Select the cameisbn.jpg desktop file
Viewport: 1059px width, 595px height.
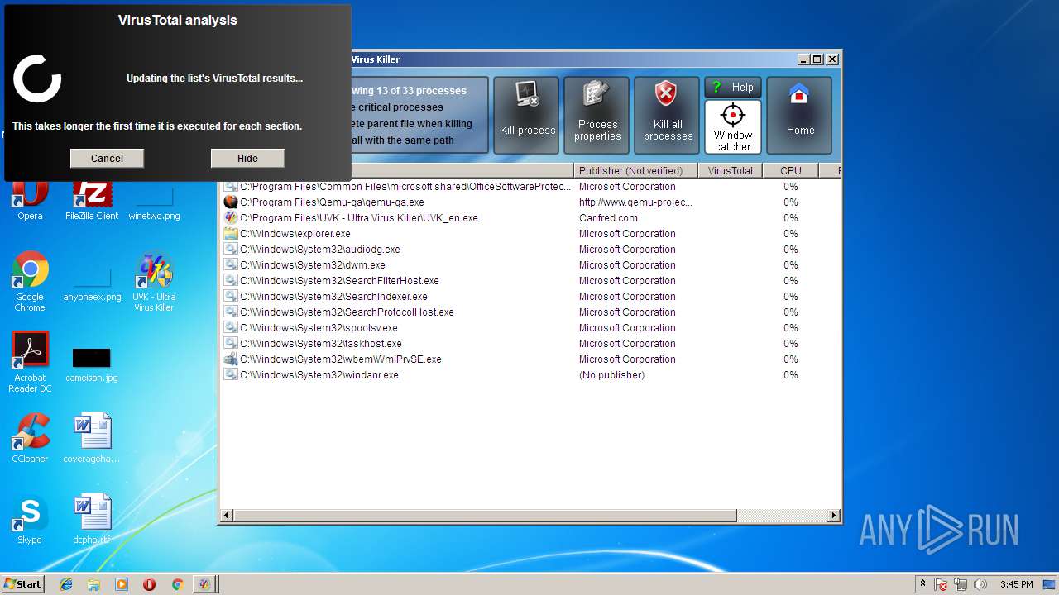(x=92, y=364)
